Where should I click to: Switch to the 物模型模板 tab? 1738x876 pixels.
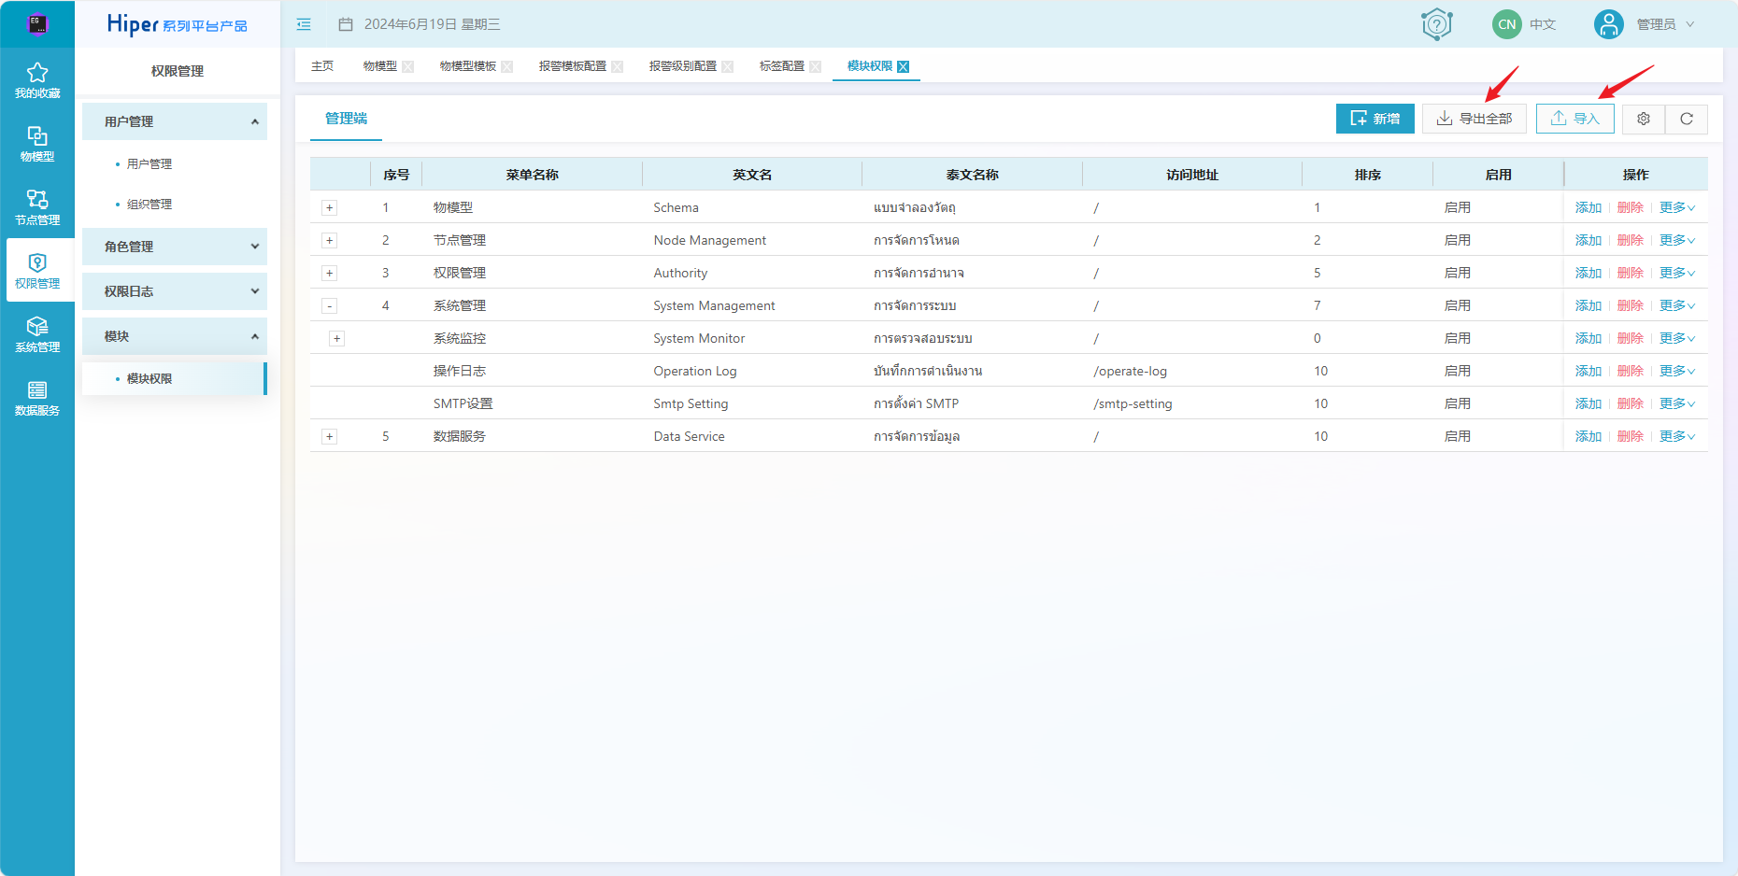point(468,66)
